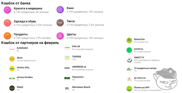Open the green MasterZoo logo icon
The height and width of the screenshot is (93, 182).
tap(129, 41)
